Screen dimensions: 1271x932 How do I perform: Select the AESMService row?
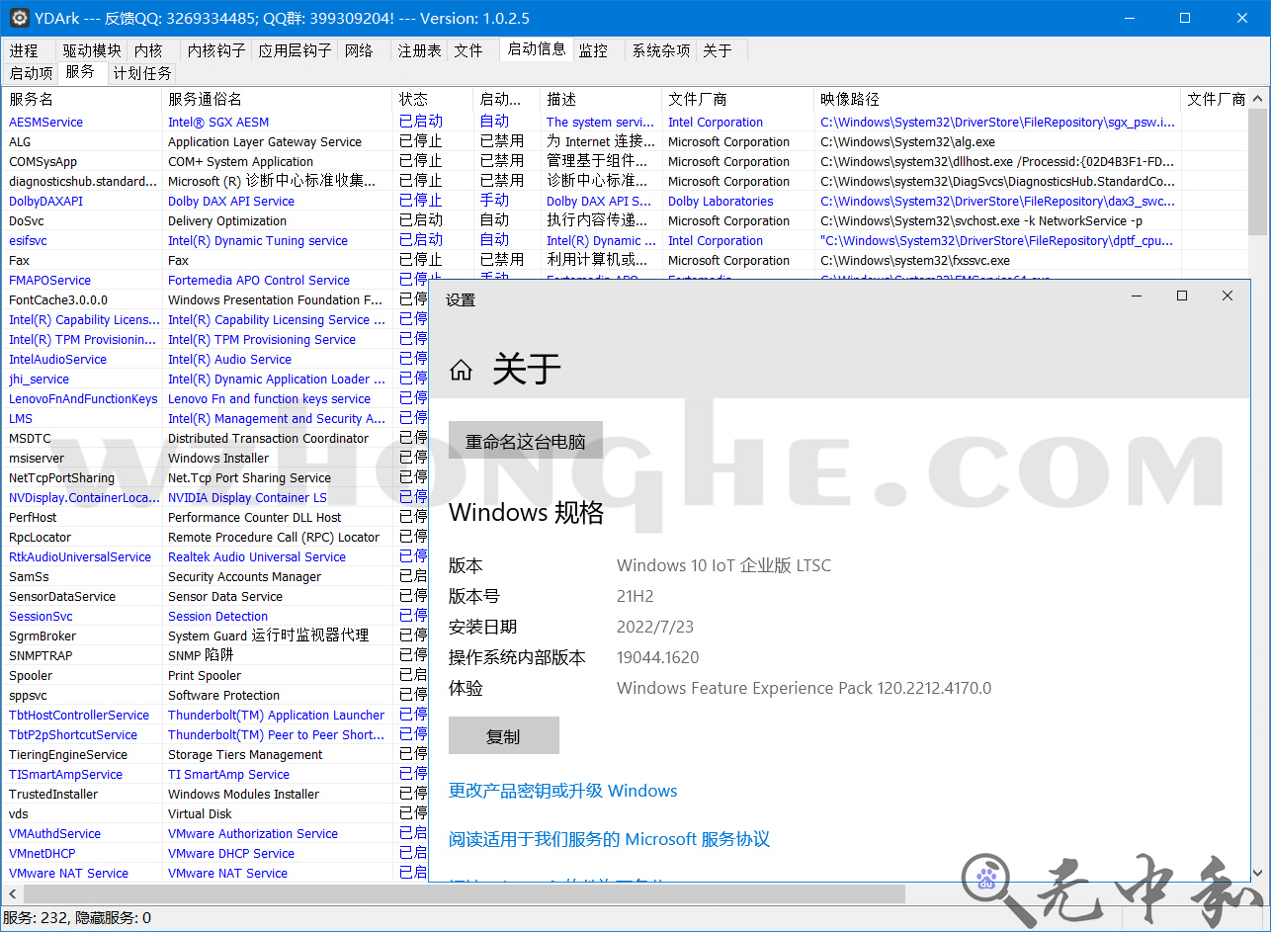point(626,123)
